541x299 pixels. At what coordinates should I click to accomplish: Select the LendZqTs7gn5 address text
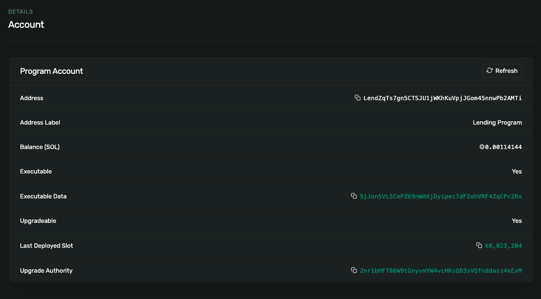click(x=442, y=98)
